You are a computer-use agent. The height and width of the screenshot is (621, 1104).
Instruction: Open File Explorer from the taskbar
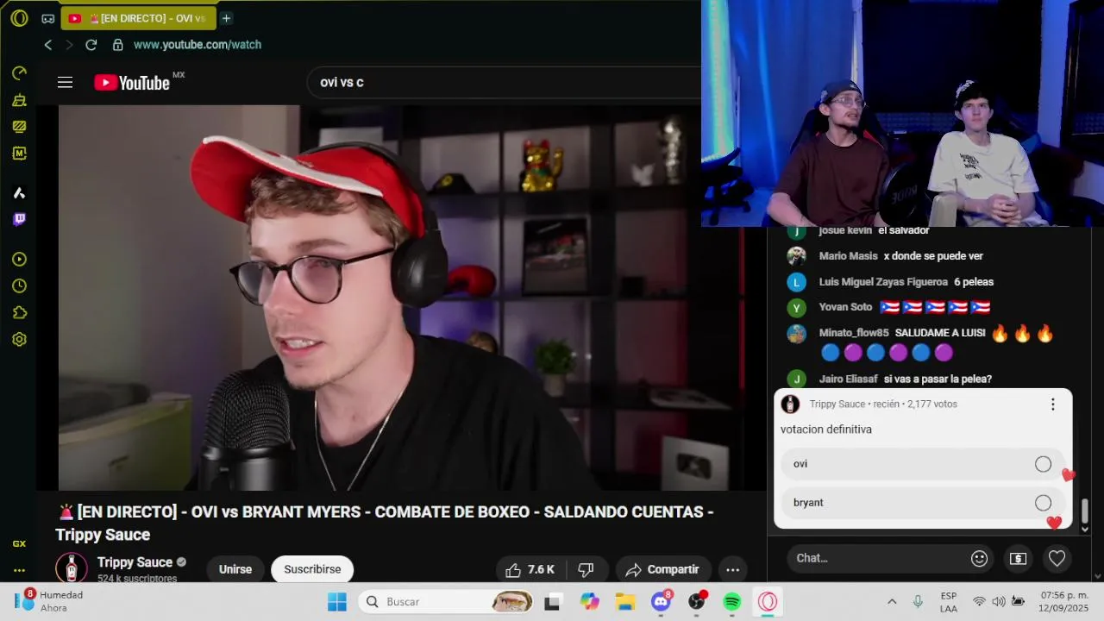625,601
